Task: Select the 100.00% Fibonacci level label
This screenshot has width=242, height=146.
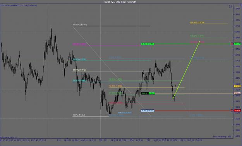Action: pyautogui.click(x=80, y=25)
